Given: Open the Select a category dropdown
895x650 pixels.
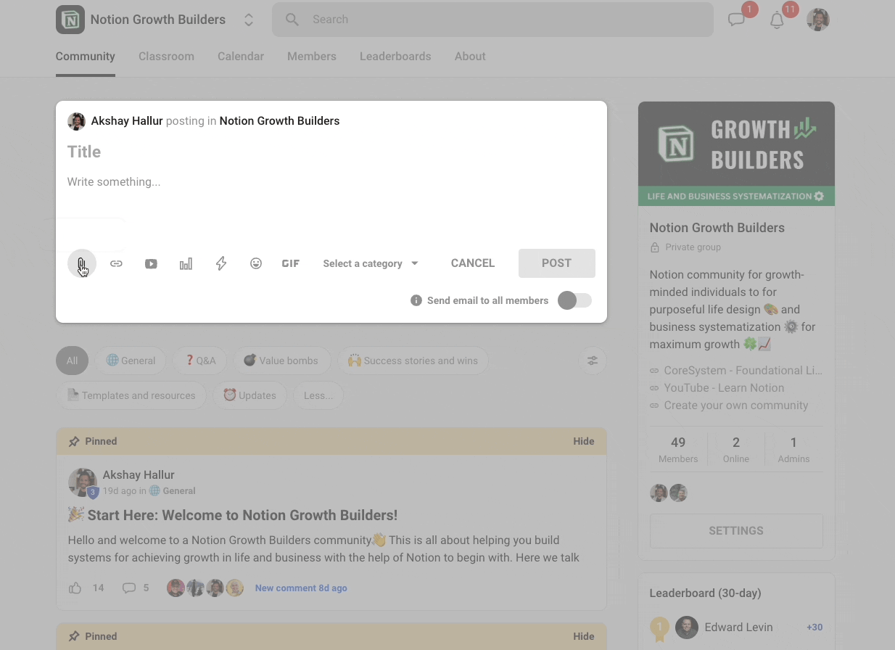Looking at the screenshot, I should (x=371, y=263).
